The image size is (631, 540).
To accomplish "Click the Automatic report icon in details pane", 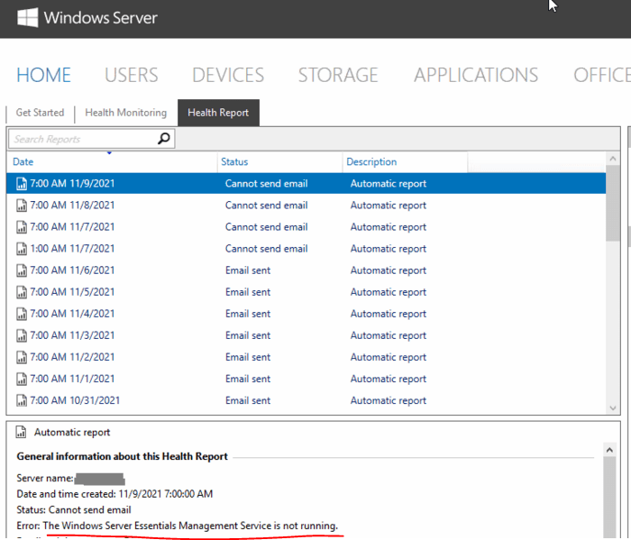I will [22, 433].
